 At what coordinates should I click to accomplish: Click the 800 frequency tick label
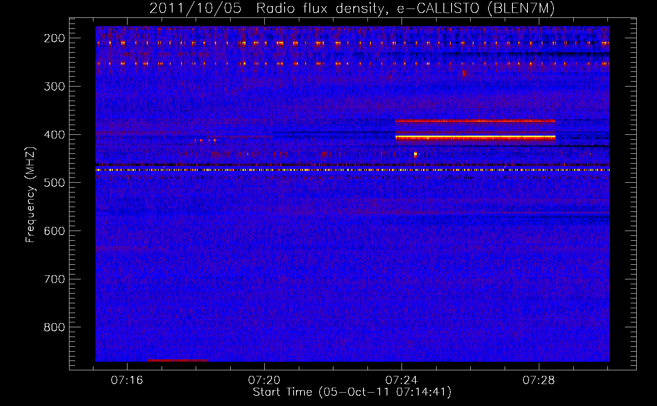point(54,327)
